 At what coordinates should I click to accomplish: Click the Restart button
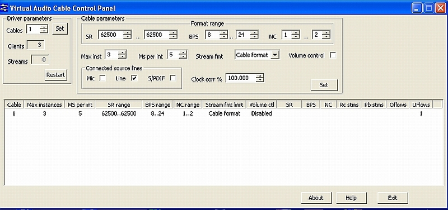[55, 75]
